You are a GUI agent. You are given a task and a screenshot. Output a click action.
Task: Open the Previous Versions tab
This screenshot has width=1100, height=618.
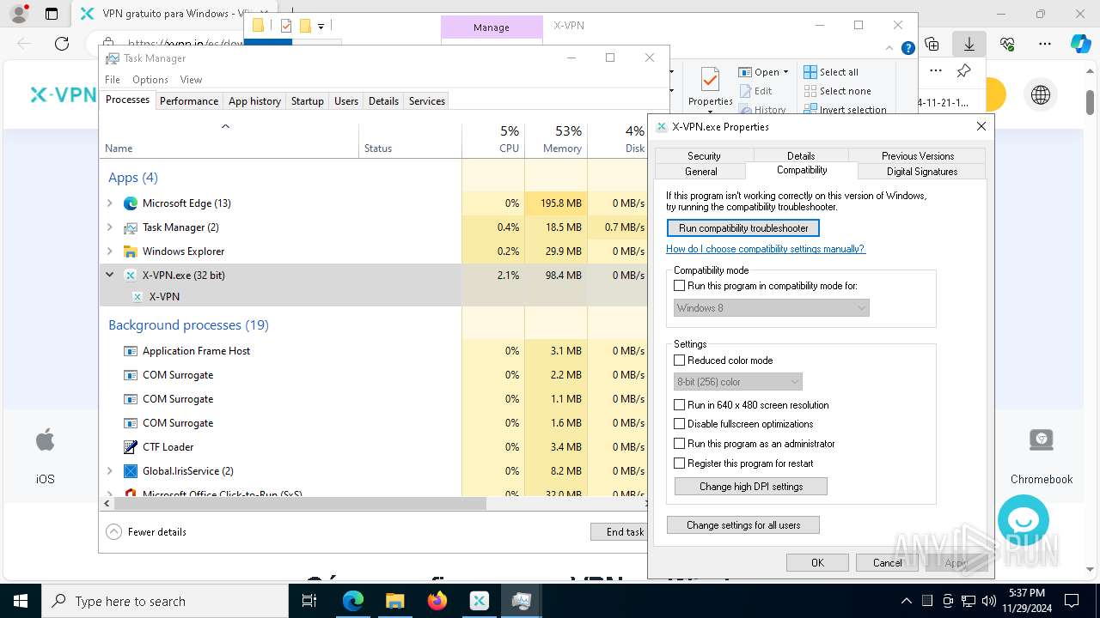(x=917, y=155)
